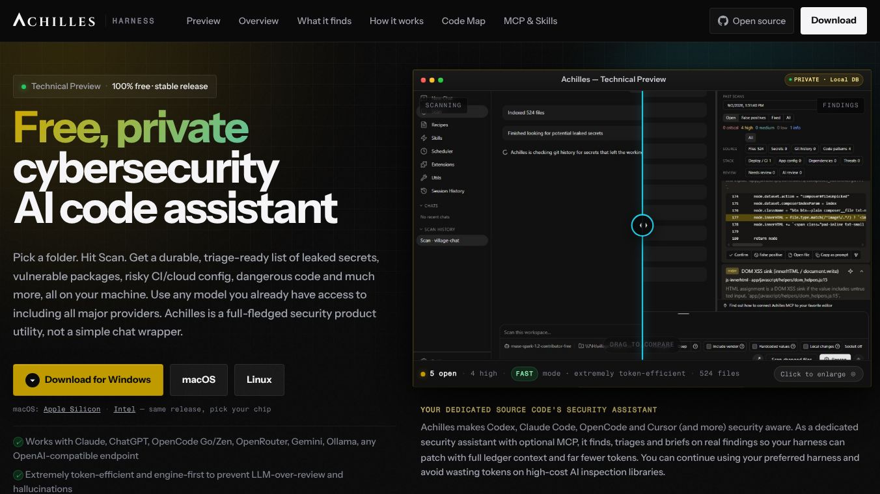Open the Overview nav item
880x494 pixels.
[x=258, y=21]
